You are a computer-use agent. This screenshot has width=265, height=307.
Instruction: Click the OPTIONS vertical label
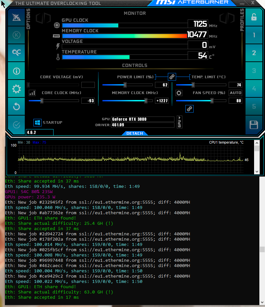click(x=28, y=19)
